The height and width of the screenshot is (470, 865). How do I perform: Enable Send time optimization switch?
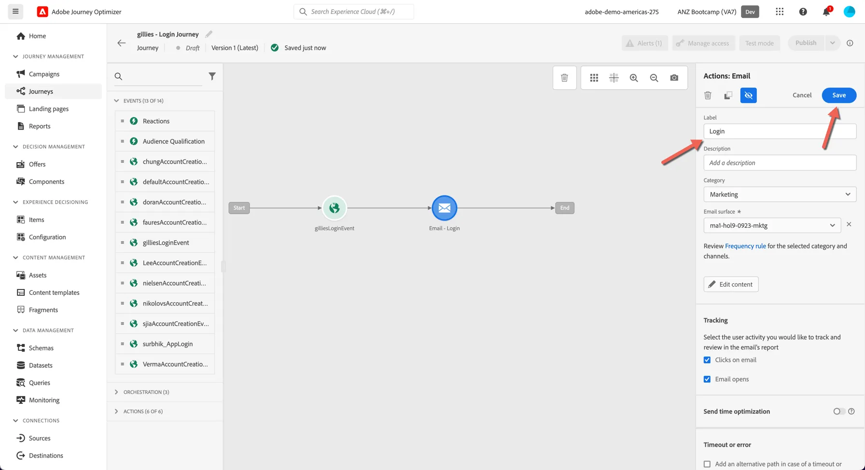pos(839,412)
